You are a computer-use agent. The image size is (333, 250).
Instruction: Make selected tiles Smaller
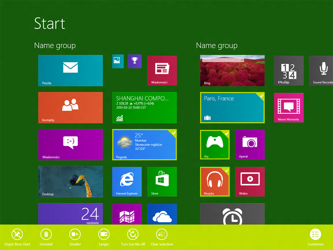coord(75,237)
